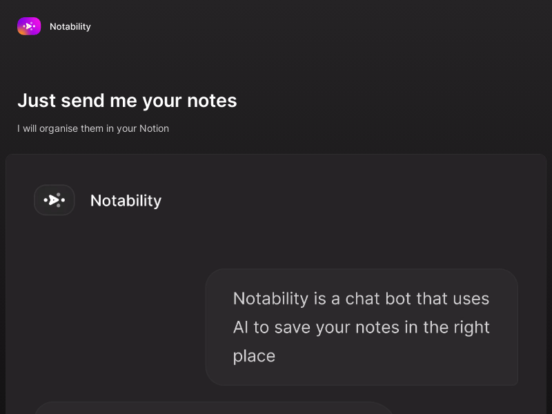Open the link in 'I will organise them in your Notion'

[152, 128]
